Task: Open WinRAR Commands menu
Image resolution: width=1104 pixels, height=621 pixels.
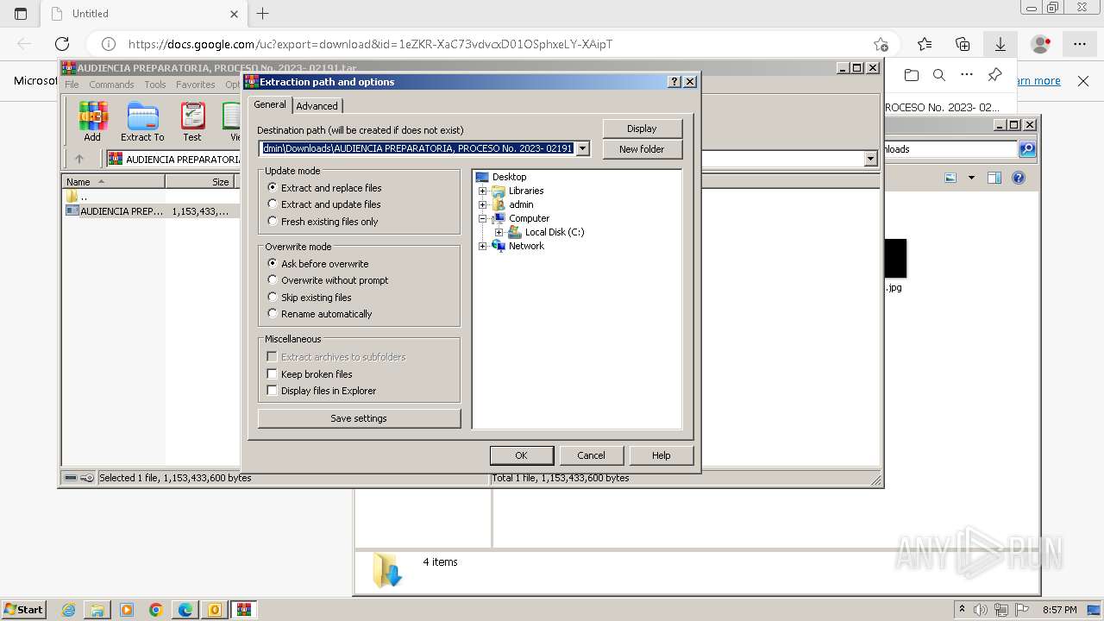Action: pyautogui.click(x=111, y=85)
